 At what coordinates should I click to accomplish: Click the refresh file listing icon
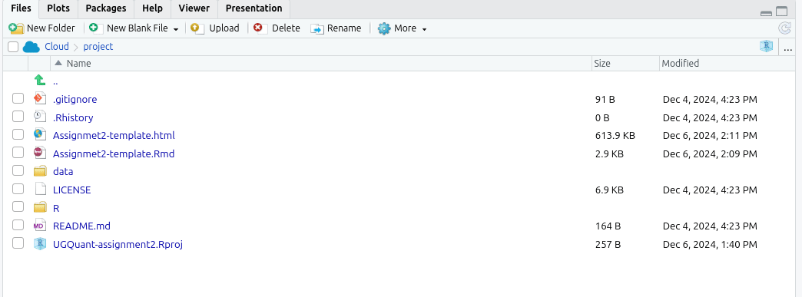point(784,28)
